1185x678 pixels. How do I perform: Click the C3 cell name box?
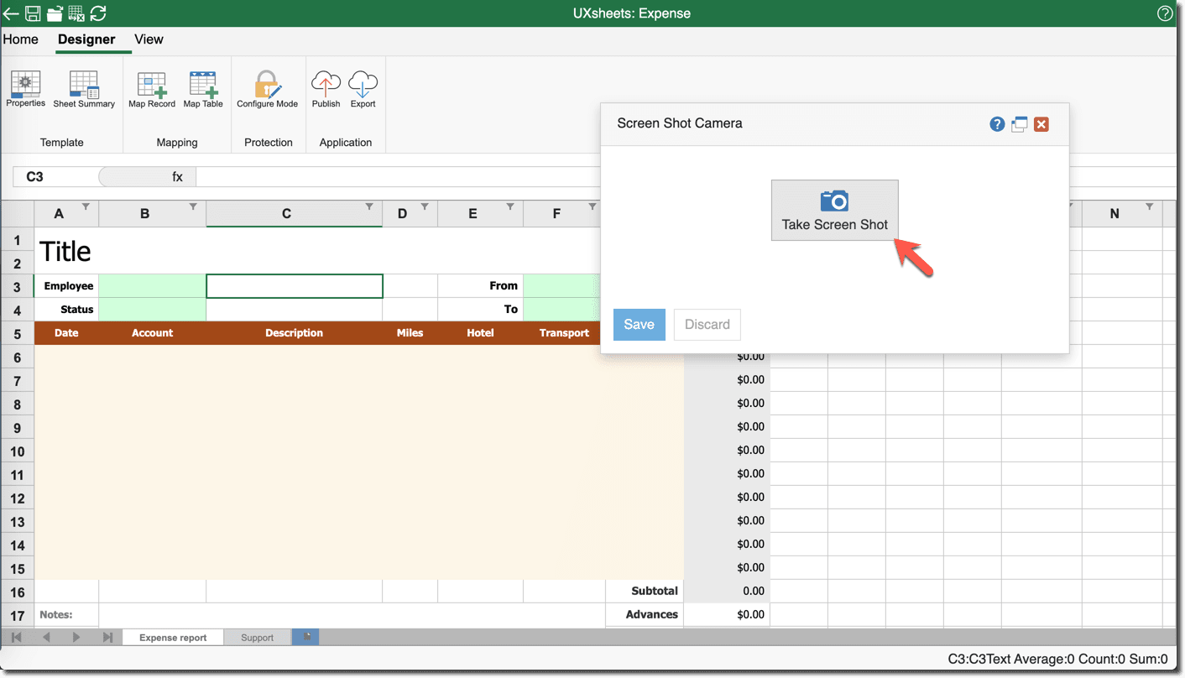[56, 177]
